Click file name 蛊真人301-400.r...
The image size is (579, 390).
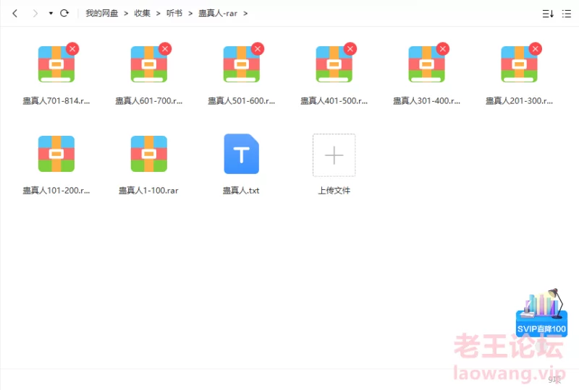coord(426,100)
